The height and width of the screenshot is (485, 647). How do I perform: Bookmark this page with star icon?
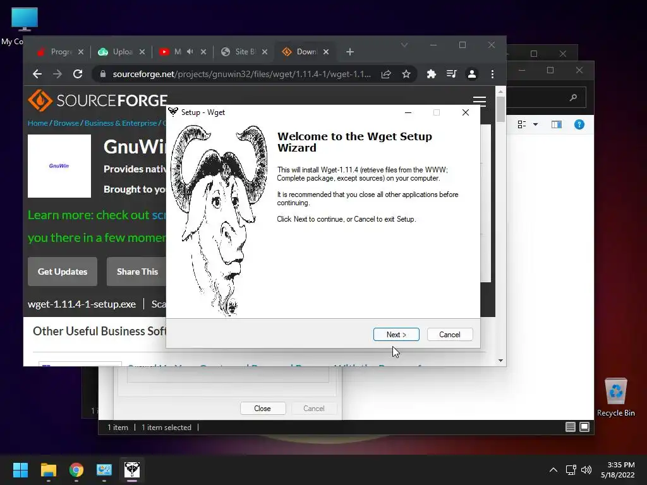(406, 74)
